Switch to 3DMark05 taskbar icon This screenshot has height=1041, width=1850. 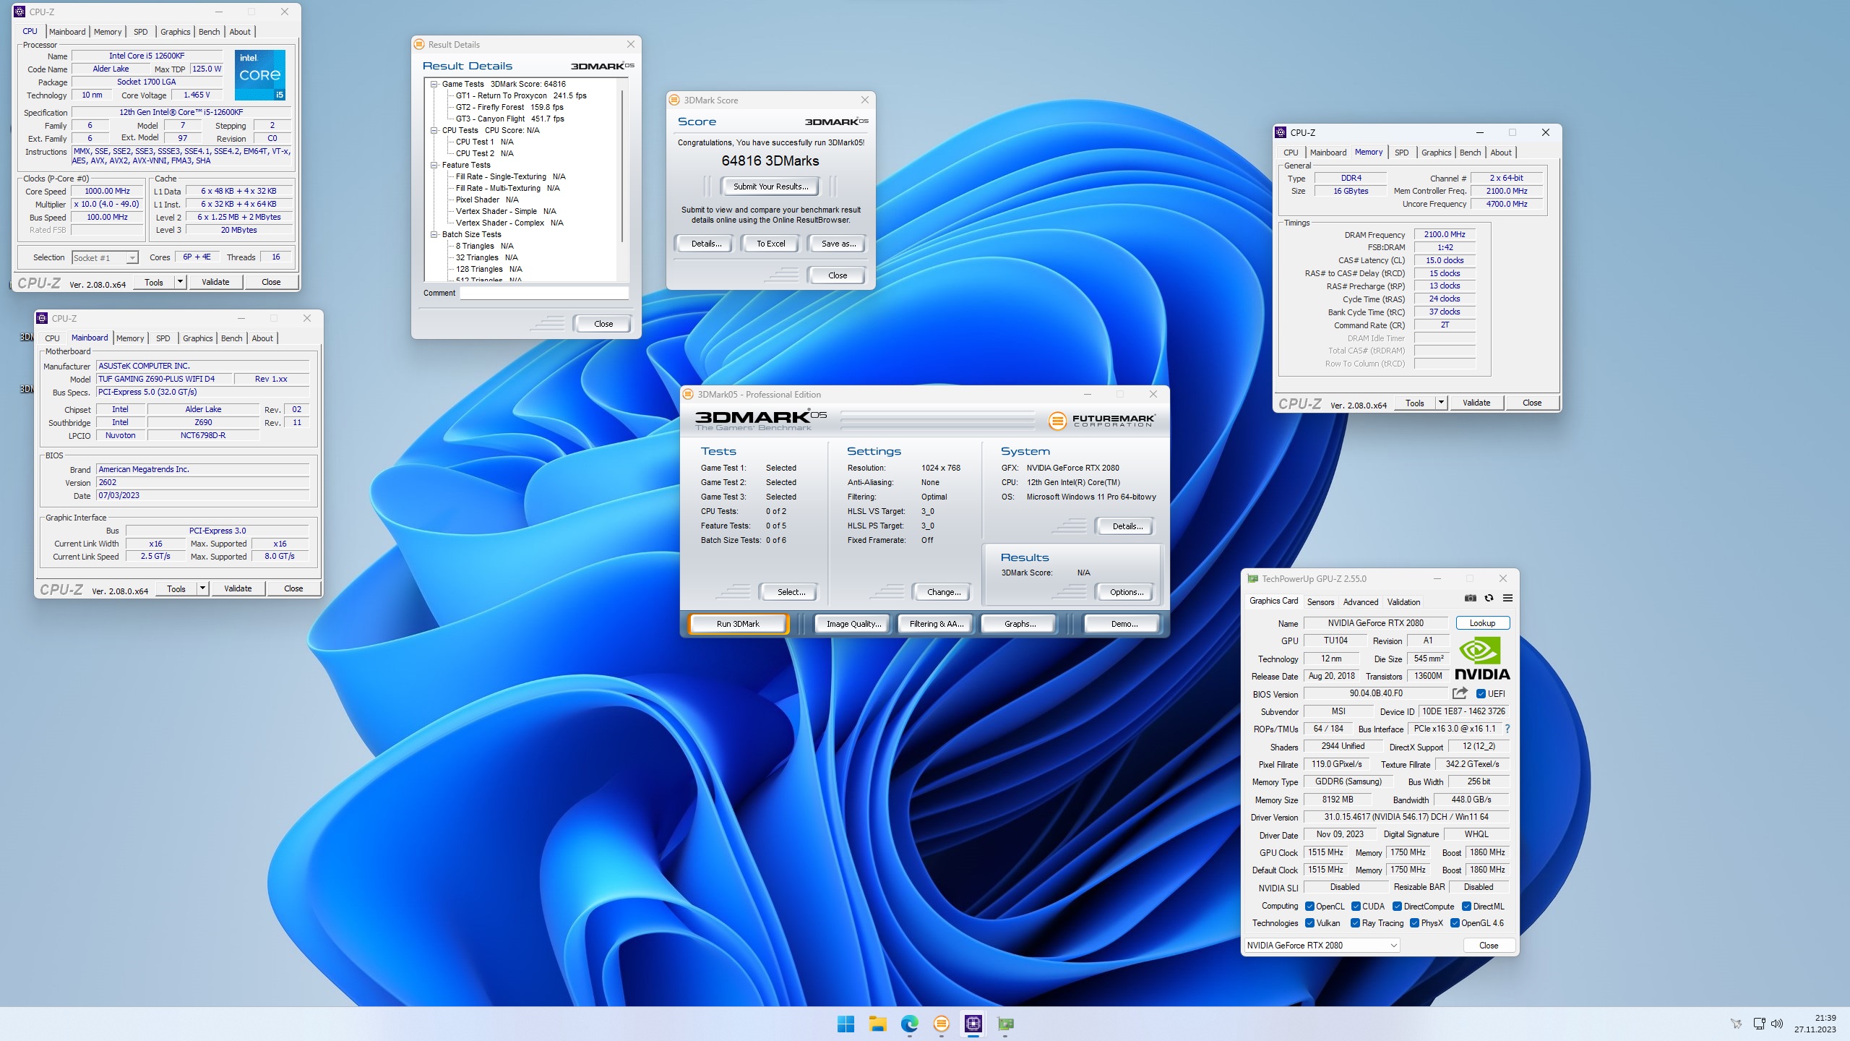tap(941, 1024)
